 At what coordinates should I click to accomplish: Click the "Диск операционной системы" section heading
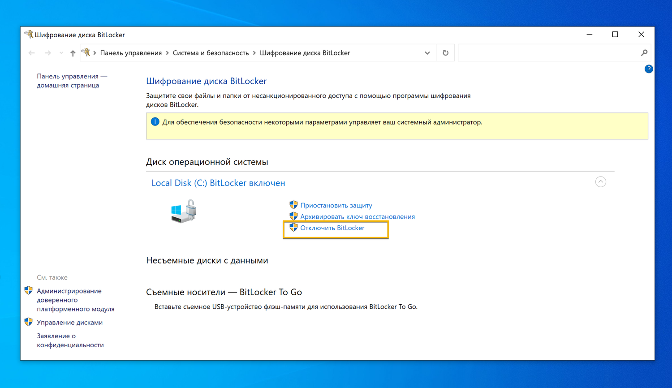tap(207, 162)
